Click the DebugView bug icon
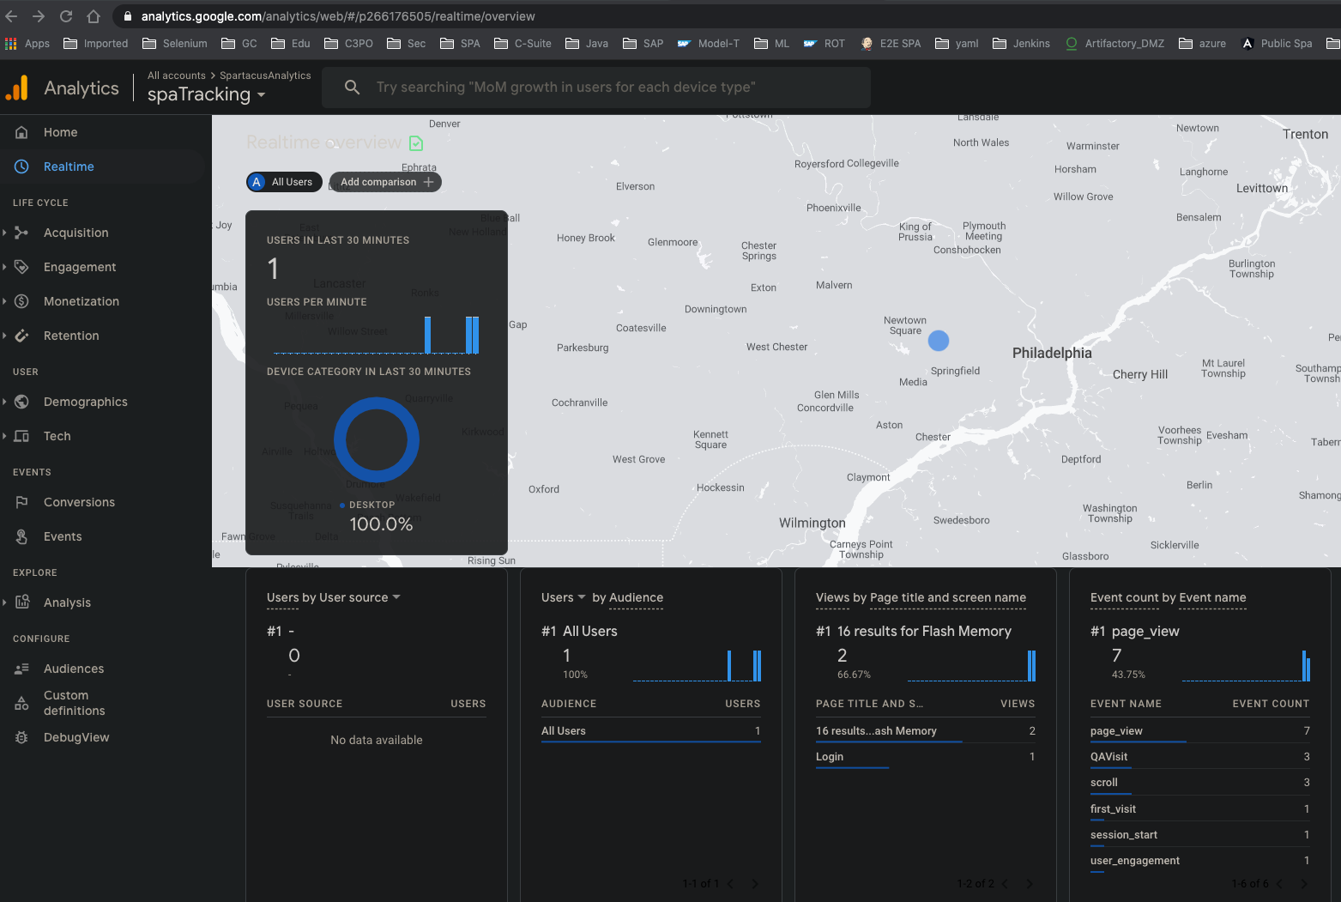Viewport: 1341px width, 902px height. (x=22, y=737)
